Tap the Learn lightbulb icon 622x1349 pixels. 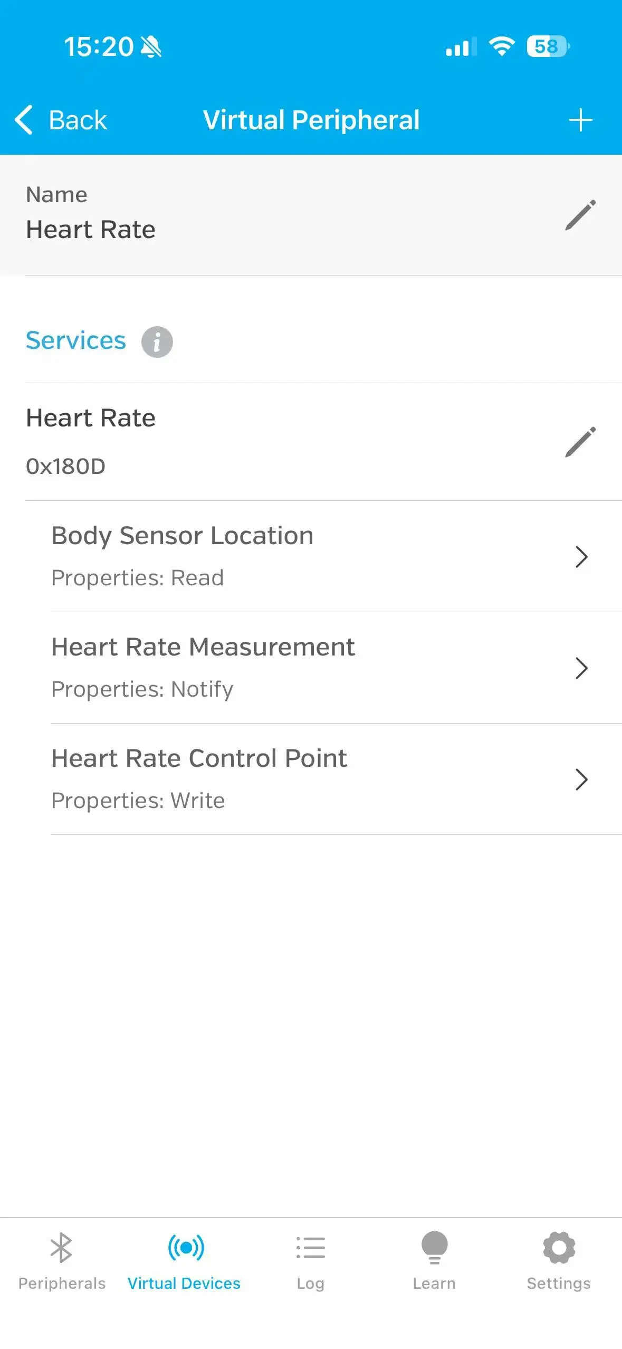(x=434, y=1248)
